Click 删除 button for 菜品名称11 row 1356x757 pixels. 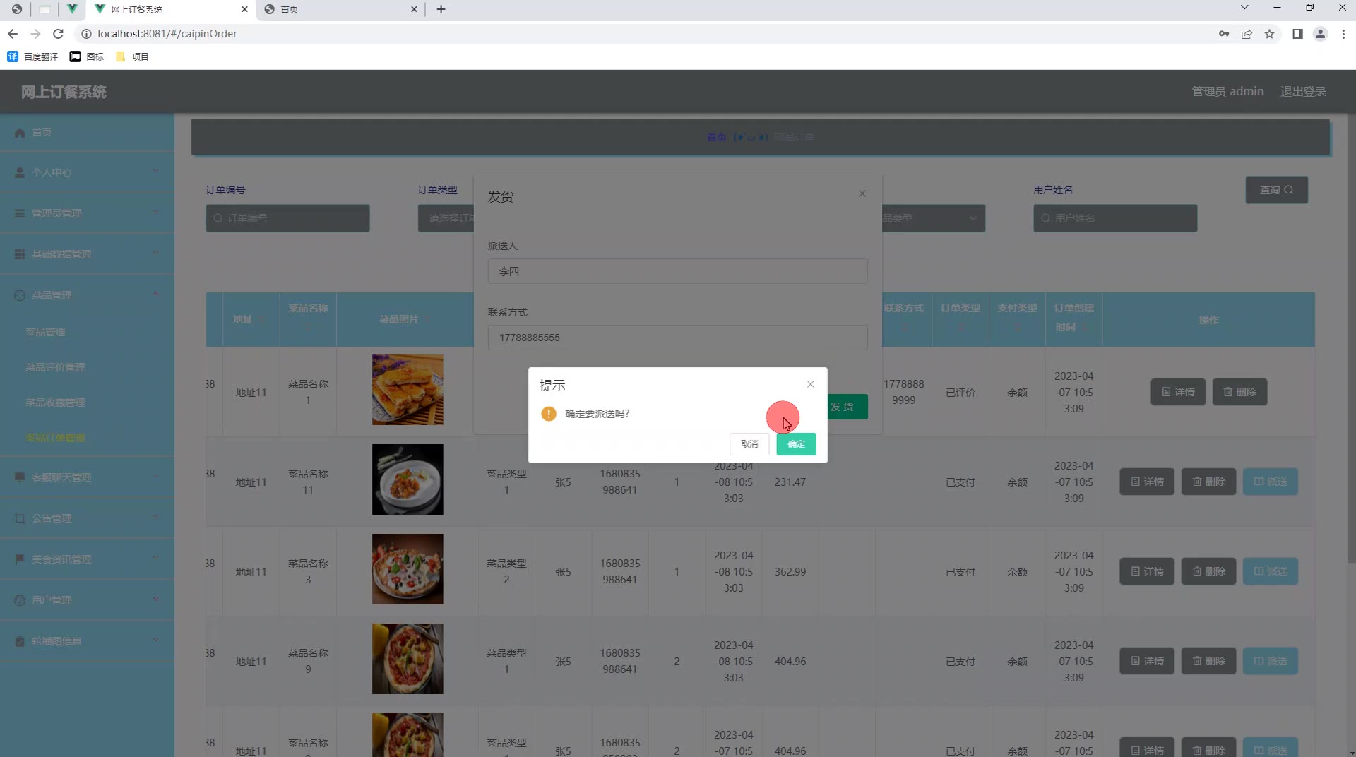coord(1208,482)
